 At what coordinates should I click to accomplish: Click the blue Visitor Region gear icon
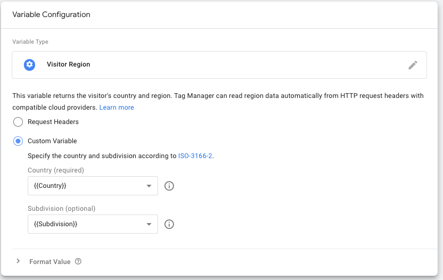pyautogui.click(x=29, y=64)
